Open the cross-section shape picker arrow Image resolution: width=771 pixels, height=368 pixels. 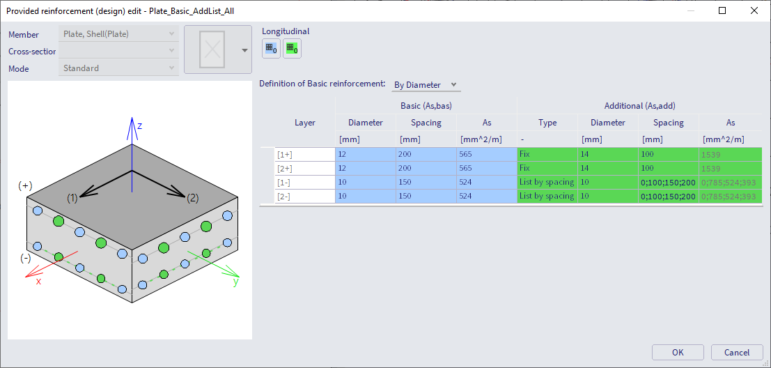coord(244,50)
